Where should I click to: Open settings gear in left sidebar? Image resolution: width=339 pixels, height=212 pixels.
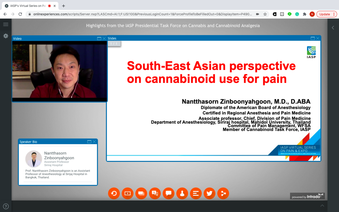coord(6,36)
